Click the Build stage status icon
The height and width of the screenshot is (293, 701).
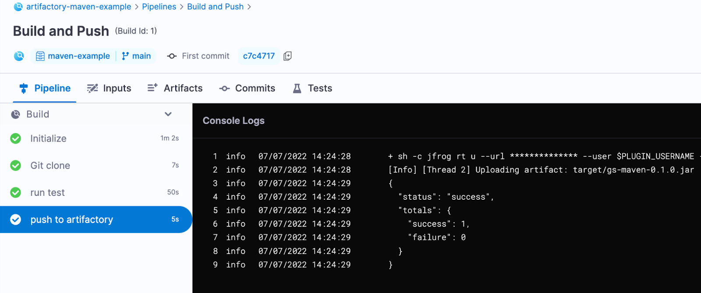pos(15,114)
